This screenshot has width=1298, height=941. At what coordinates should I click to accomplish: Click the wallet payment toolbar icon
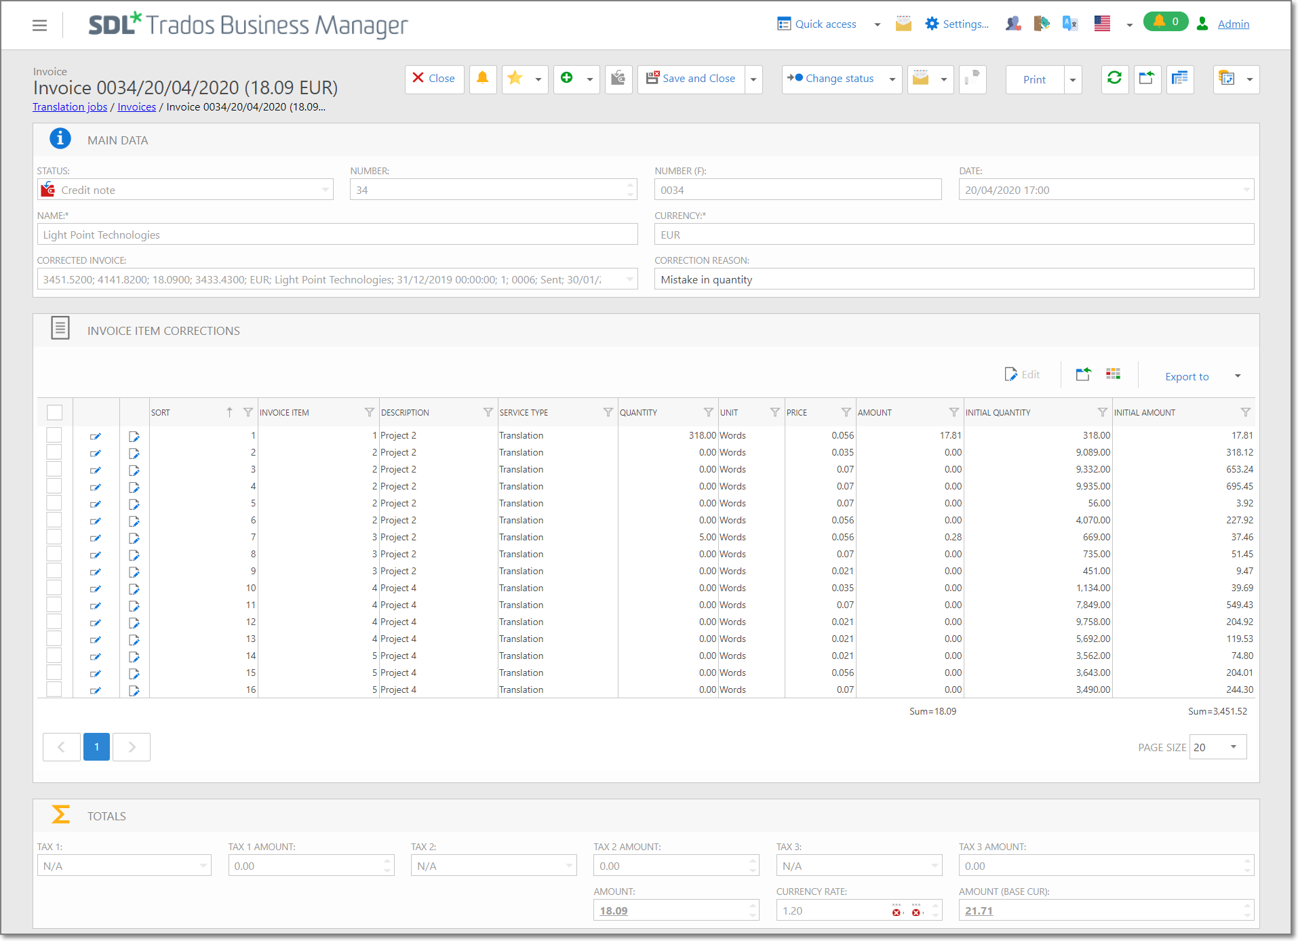click(618, 79)
